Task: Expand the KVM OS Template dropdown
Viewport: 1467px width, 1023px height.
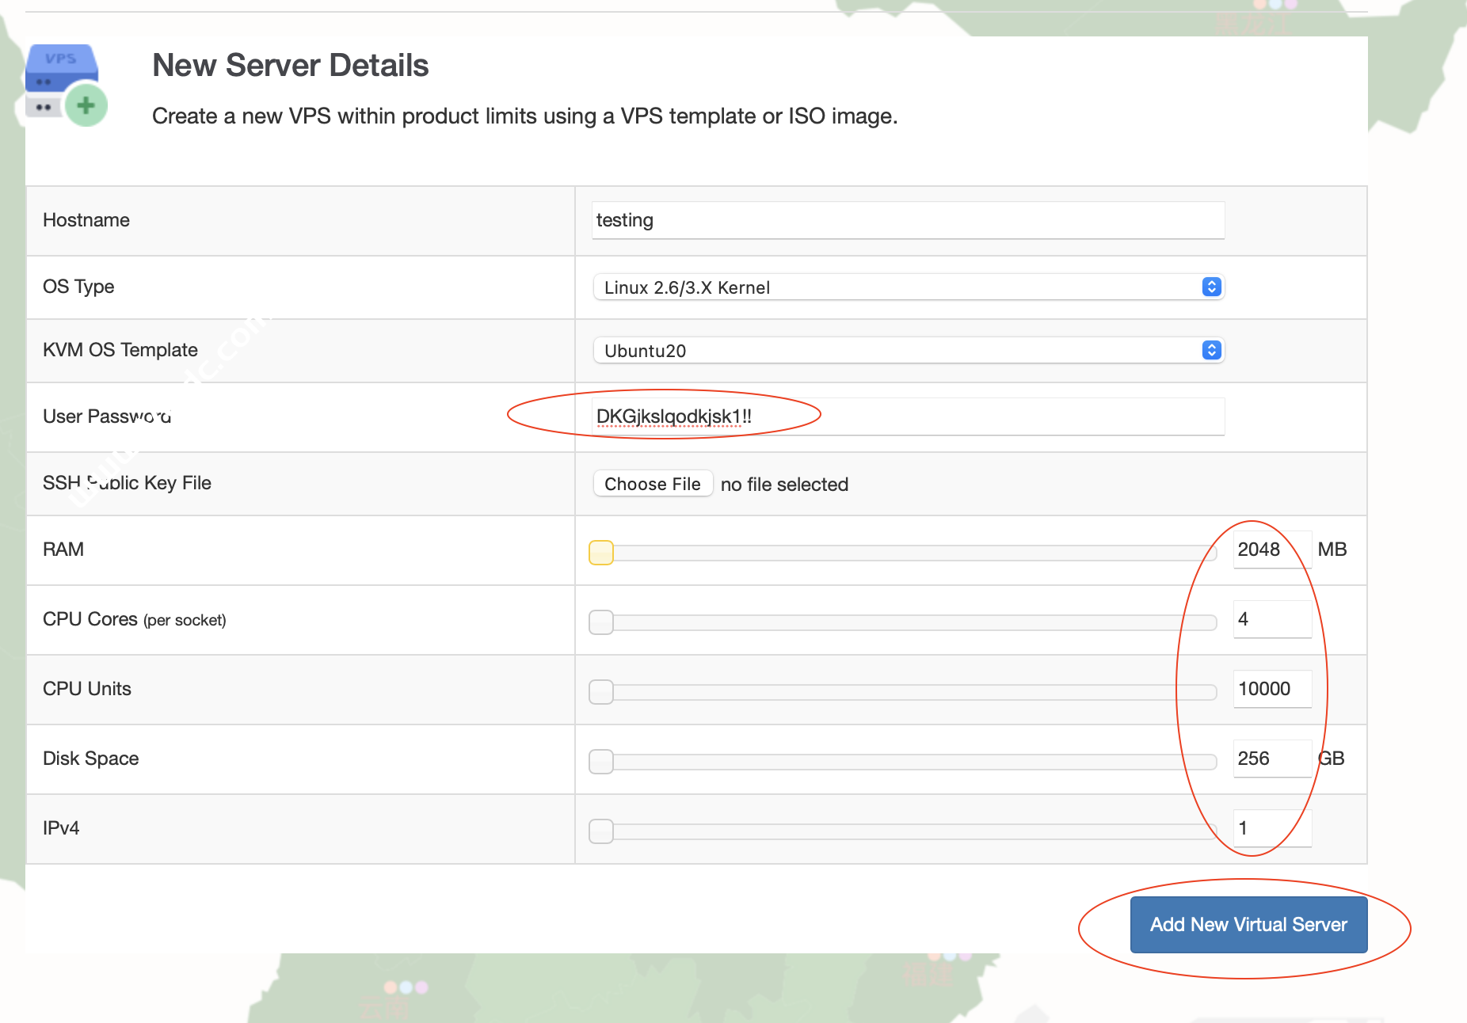Action: pos(908,351)
